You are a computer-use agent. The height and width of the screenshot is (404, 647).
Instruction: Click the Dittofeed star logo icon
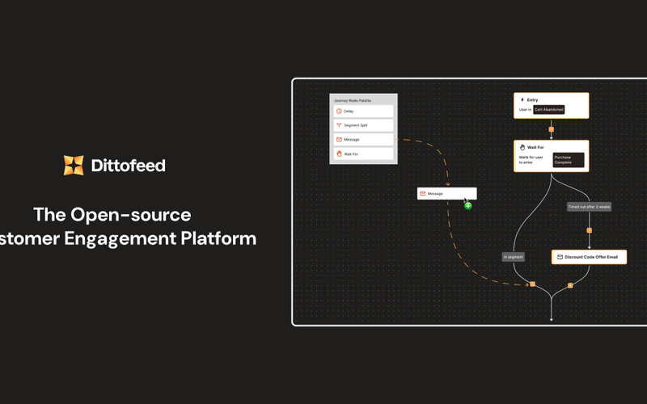(74, 166)
